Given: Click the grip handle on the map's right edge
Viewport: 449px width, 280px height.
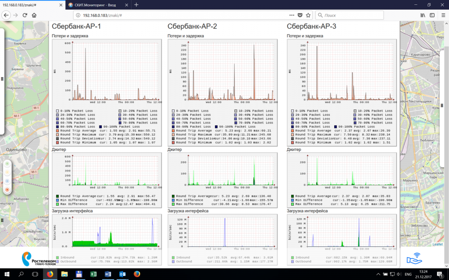Looking at the screenshot, I should [x=442, y=106].
